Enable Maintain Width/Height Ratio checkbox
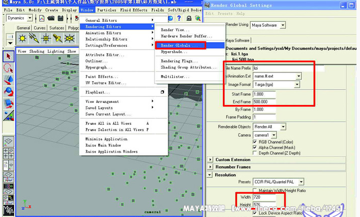Image resolution: width=360 pixels, height=217 pixels. (x=255, y=190)
